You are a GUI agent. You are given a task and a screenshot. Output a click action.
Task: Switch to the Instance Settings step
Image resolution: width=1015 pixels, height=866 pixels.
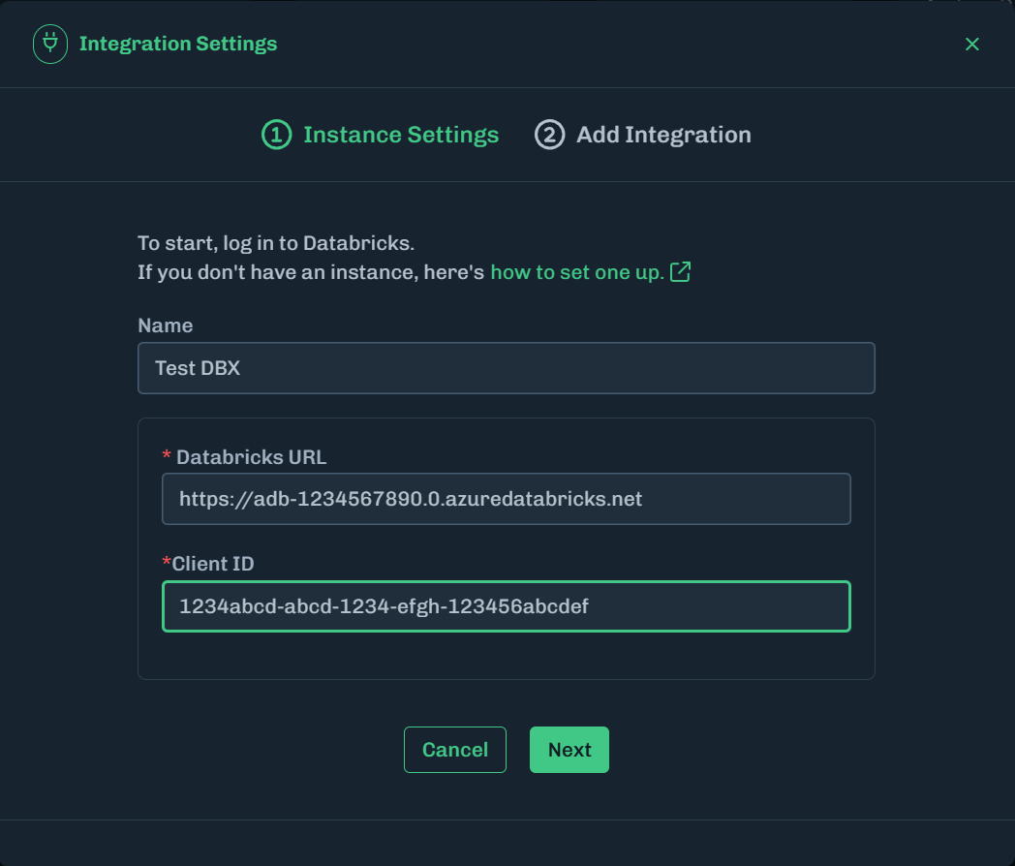click(x=400, y=135)
